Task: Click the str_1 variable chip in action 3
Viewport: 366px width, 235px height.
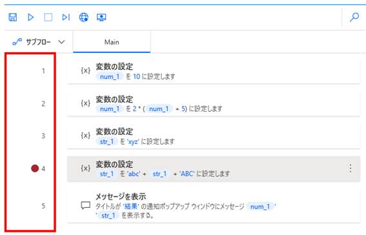Action: click(x=107, y=141)
